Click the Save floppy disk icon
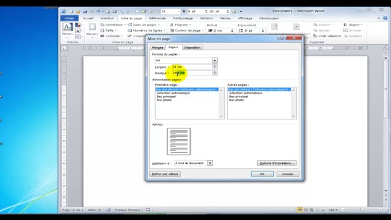Viewport: 391px width, 220px height. (85, 12)
